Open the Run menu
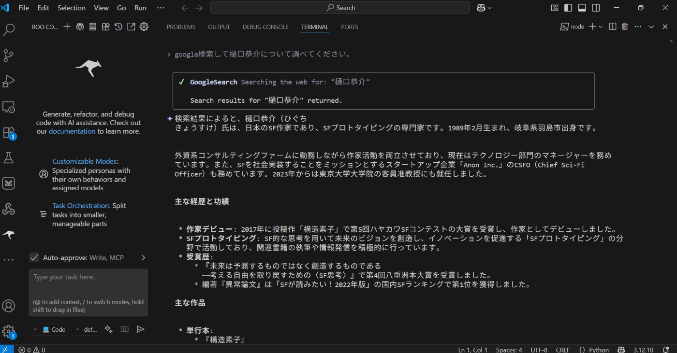The height and width of the screenshot is (353, 677). pos(140,8)
